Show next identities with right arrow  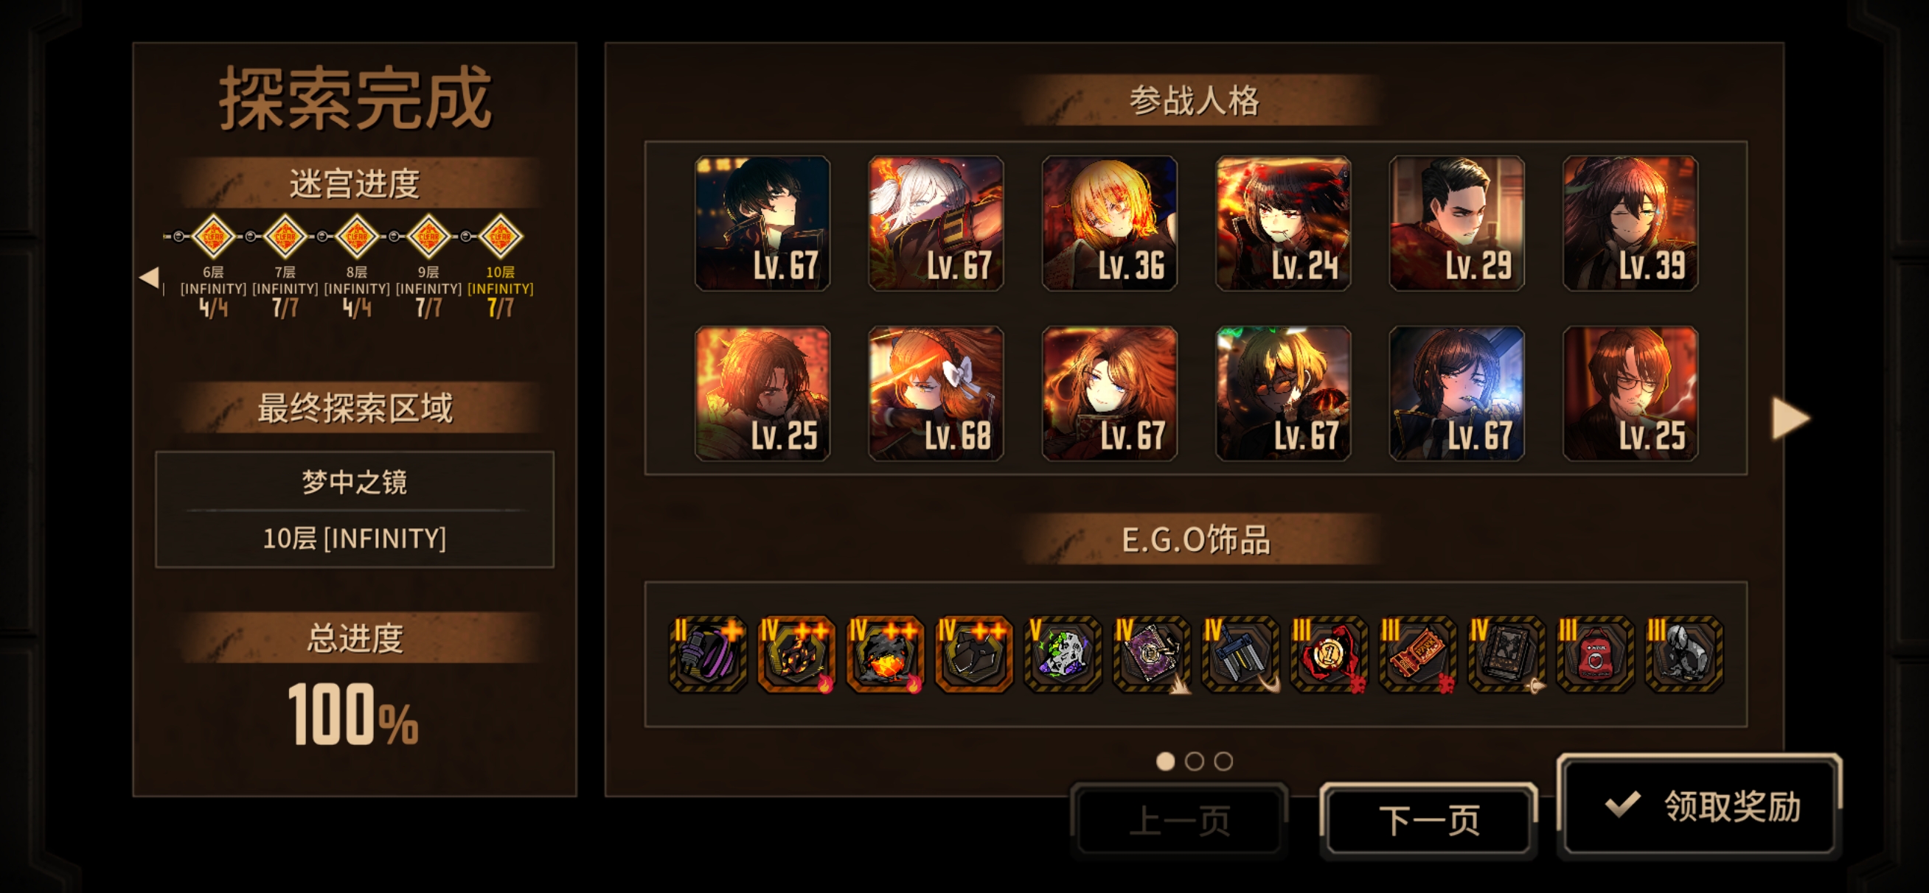click(x=1791, y=419)
